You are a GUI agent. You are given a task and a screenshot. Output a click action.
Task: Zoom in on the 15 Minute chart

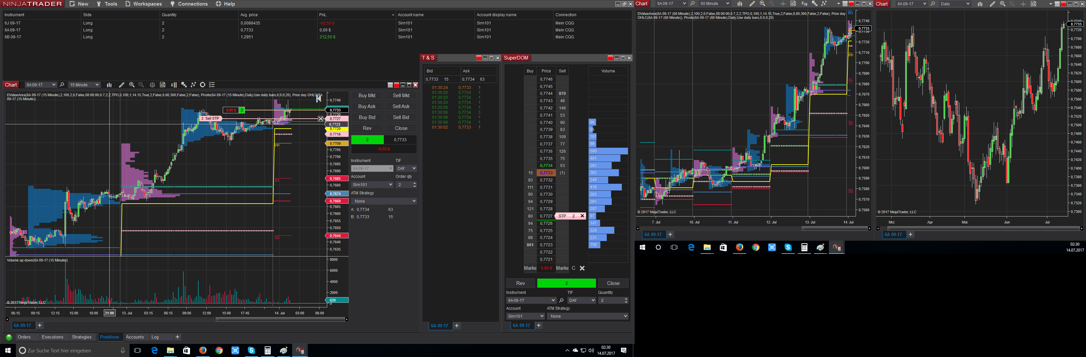click(132, 85)
